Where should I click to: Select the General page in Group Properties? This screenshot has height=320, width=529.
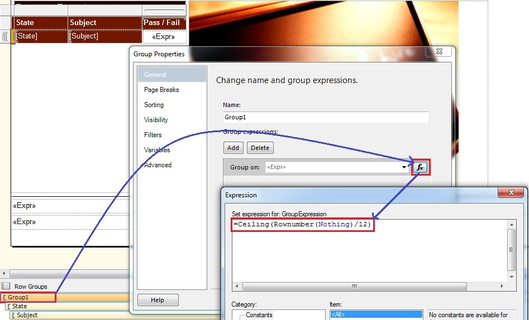pyautogui.click(x=172, y=75)
